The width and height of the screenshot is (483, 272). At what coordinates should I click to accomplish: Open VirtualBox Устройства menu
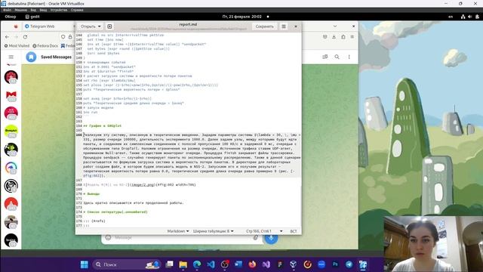coord(59,10)
